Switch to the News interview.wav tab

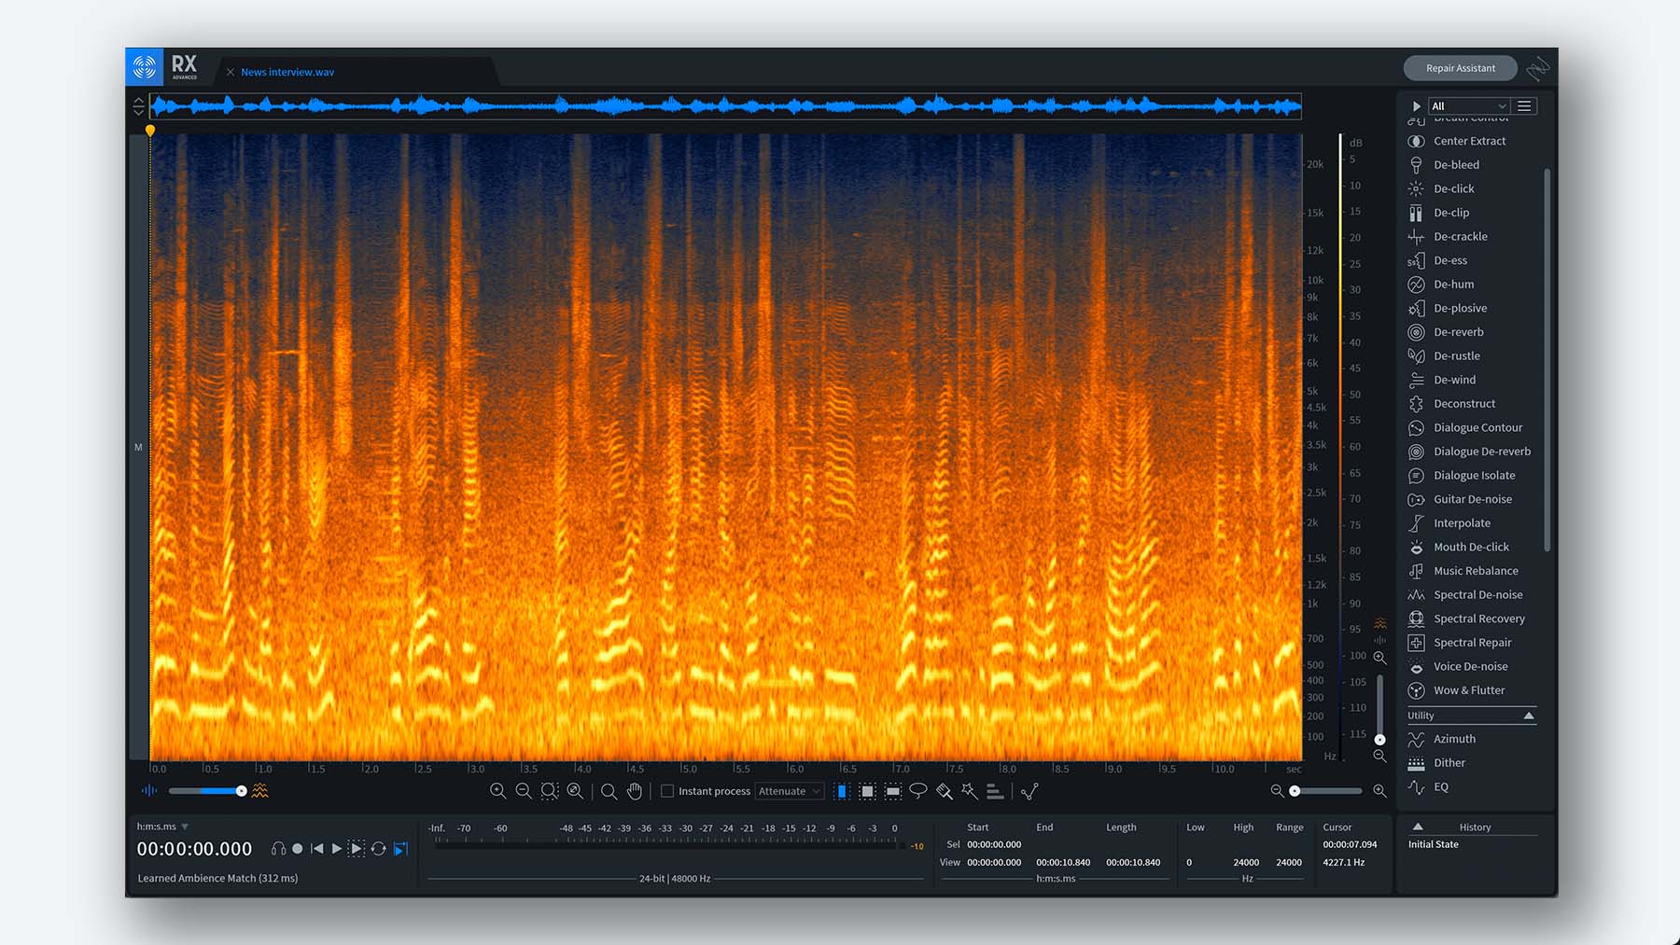click(x=287, y=72)
